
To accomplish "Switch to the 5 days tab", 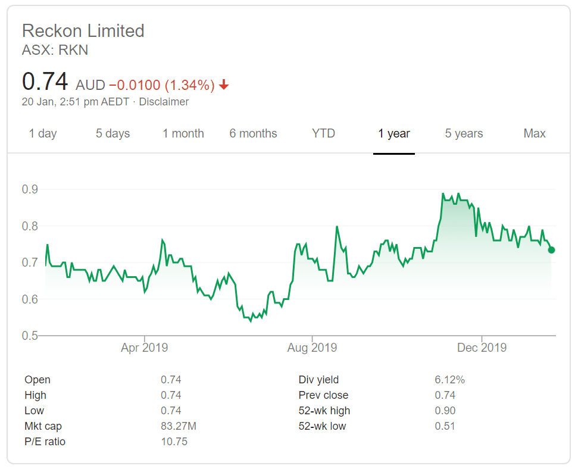I will tap(113, 133).
